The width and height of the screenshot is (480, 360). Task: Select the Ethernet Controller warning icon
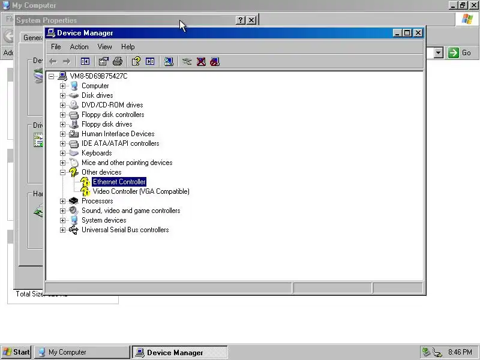85,182
